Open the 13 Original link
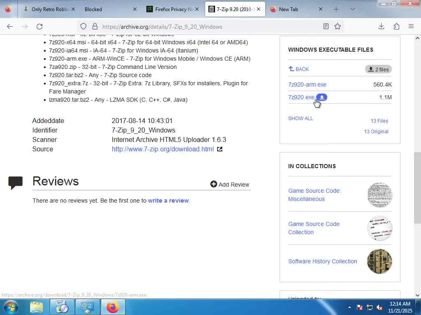 [376, 132]
